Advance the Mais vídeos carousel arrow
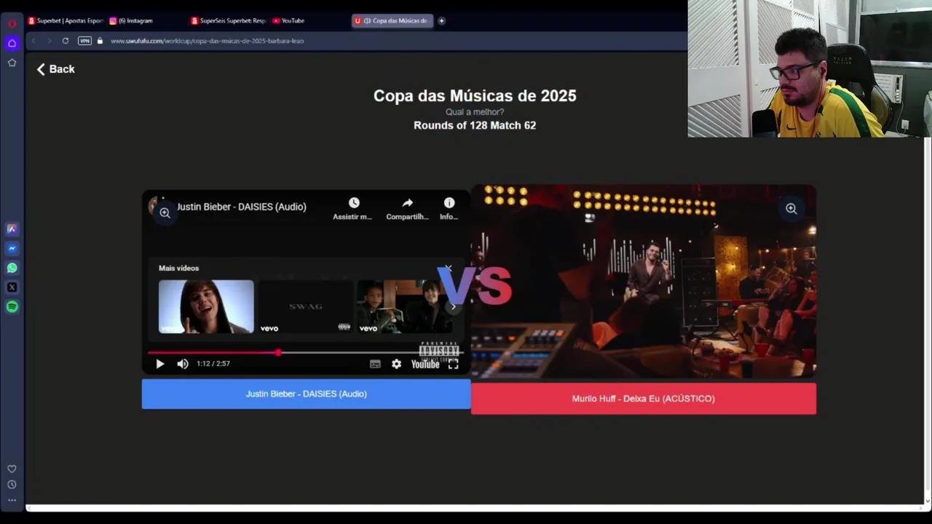Image resolution: width=932 pixels, height=524 pixels. (x=453, y=306)
